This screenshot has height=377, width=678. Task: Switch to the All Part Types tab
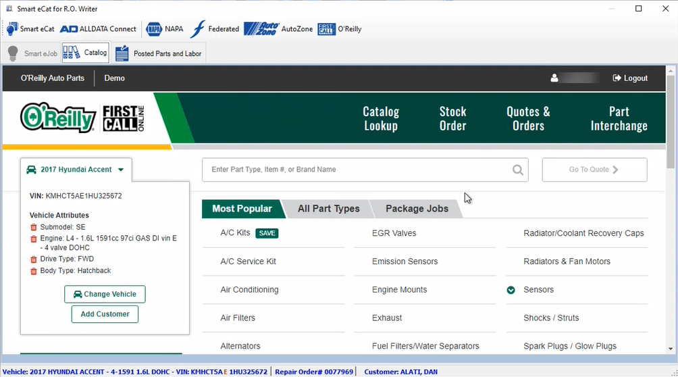click(328, 209)
